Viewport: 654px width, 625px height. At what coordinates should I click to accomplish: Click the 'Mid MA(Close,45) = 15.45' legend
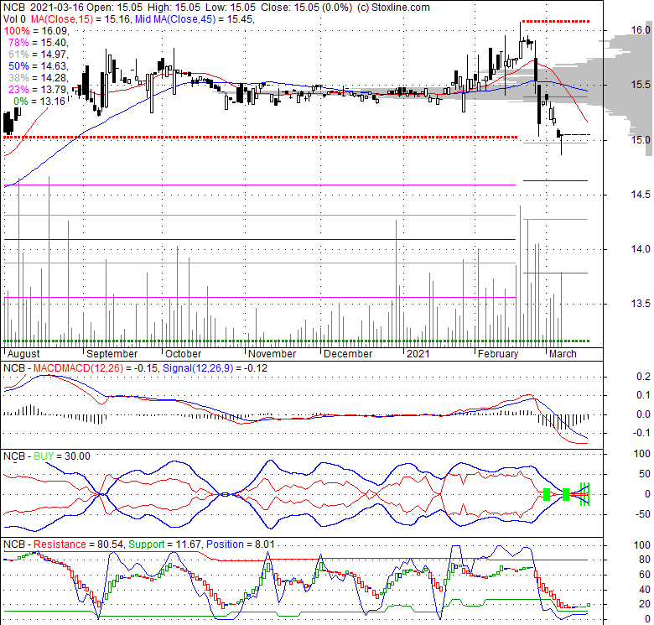pos(195,19)
